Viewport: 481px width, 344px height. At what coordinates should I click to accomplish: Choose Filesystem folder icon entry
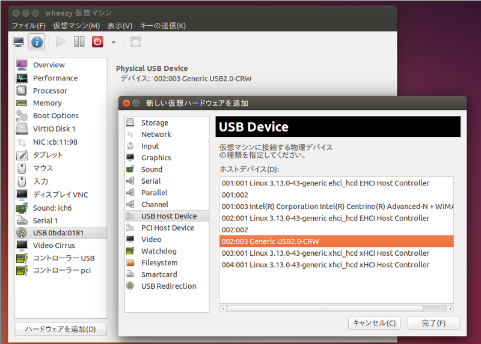tap(167, 263)
